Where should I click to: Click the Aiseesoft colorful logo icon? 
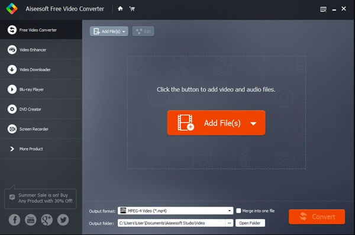(12, 9)
